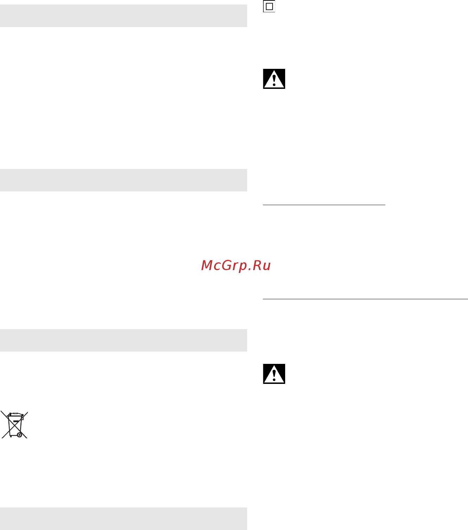Select the second gray section header bar
The height and width of the screenshot is (530, 468).
(x=123, y=180)
